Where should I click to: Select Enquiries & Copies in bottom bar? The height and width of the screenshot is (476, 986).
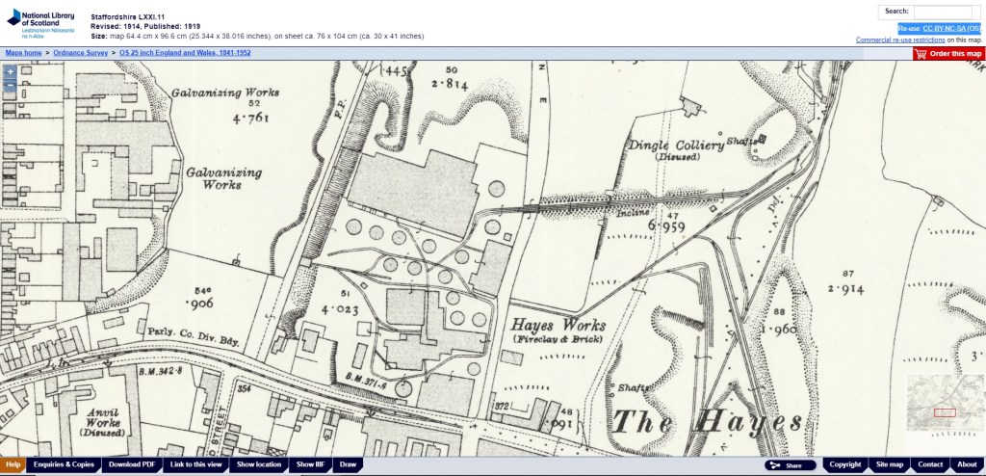tap(64, 464)
